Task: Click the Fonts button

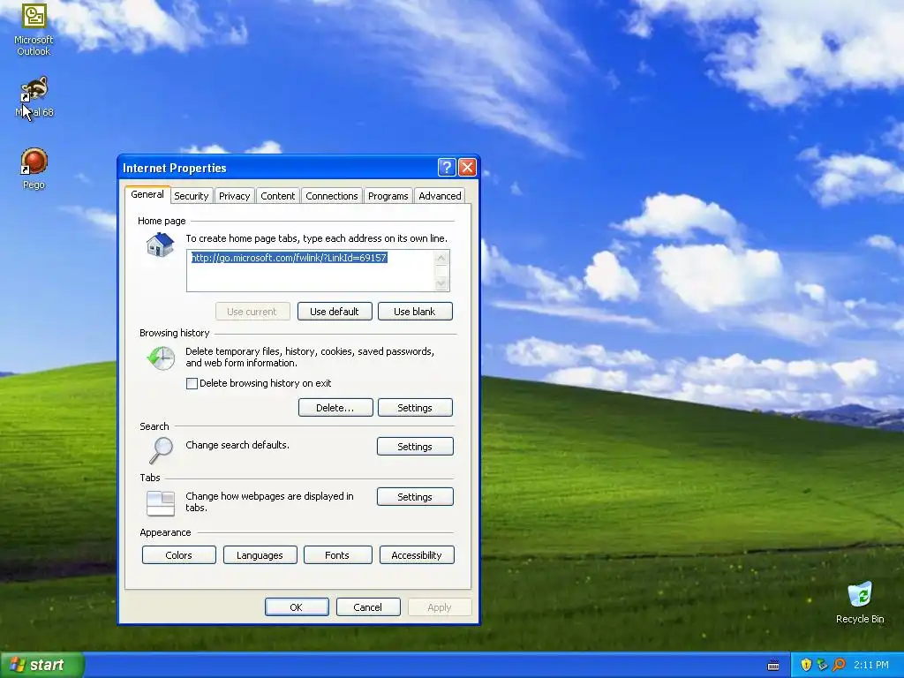Action: pyautogui.click(x=337, y=555)
